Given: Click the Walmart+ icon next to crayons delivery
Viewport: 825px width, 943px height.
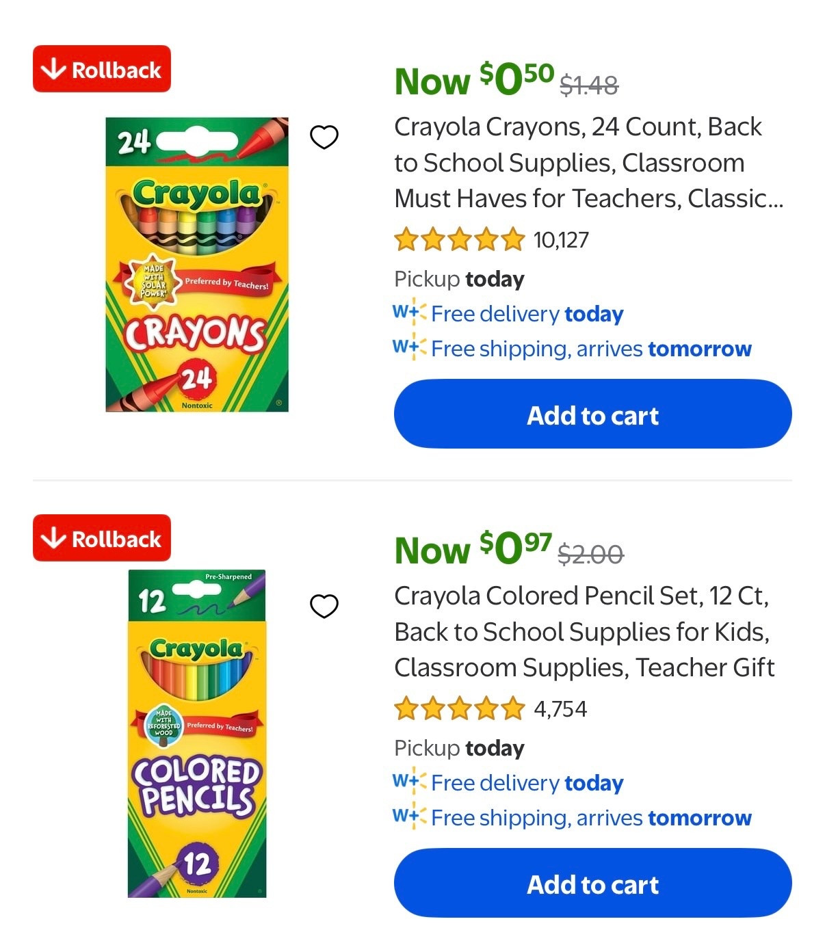Looking at the screenshot, I should pyautogui.click(x=408, y=314).
